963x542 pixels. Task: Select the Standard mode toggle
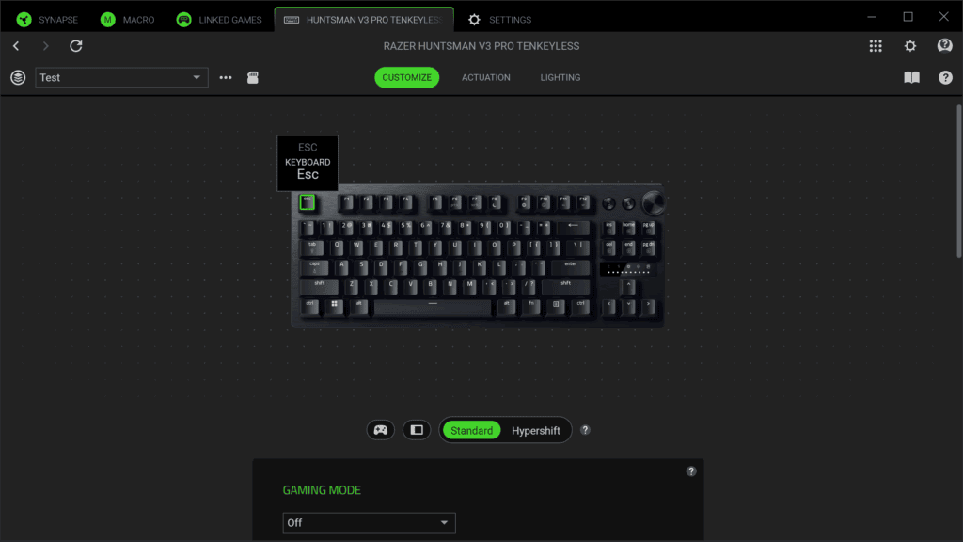click(x=472, y=430)
